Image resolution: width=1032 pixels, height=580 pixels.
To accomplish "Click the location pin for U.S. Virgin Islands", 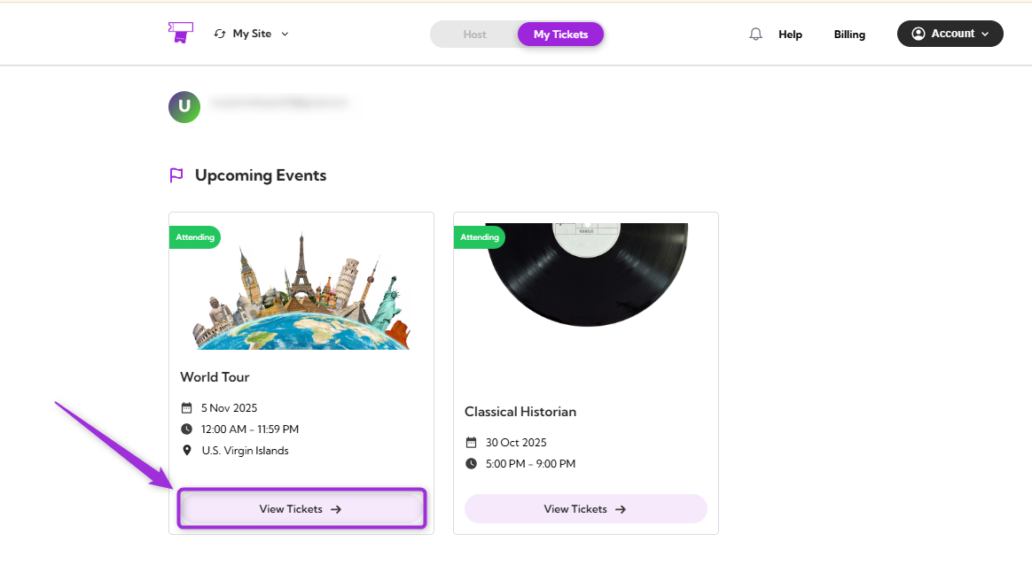I will (186, 450).
